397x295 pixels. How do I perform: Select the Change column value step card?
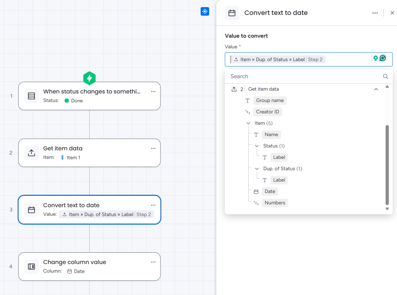tap(89, 267)
